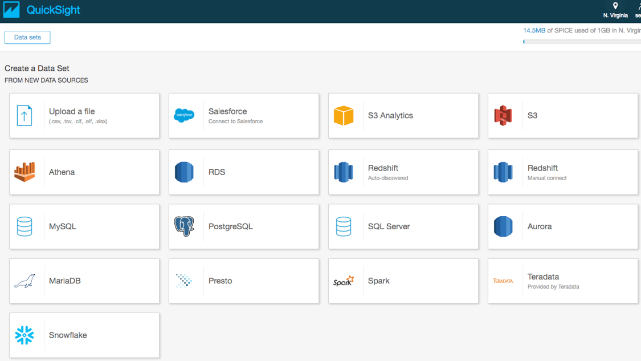Screen dimensions: 641x361
Task: Click the Snowflake logo icon
Action: [25, 335]
